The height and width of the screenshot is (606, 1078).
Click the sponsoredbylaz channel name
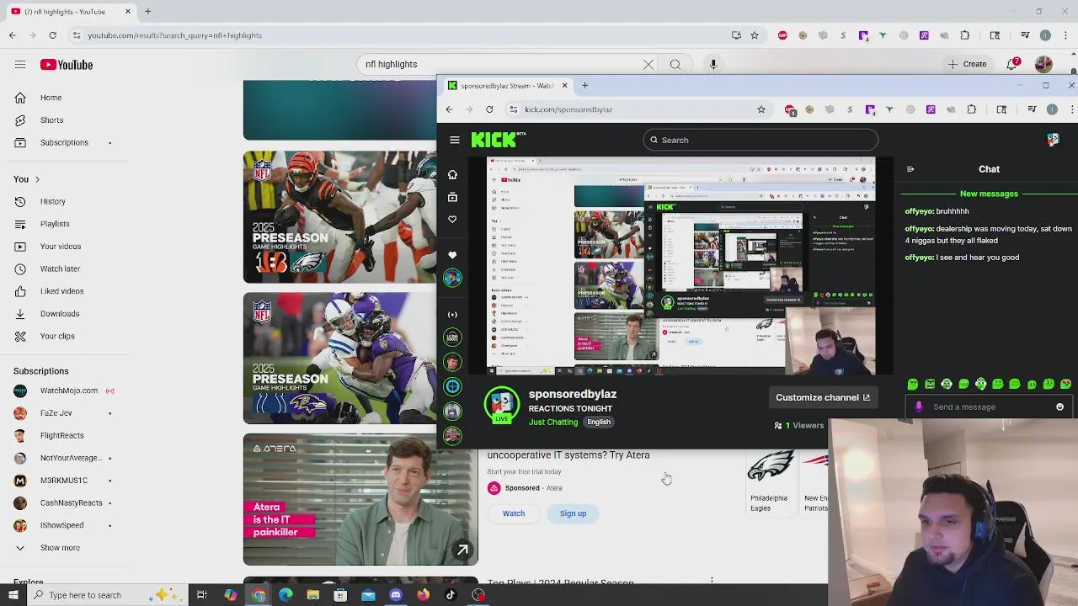(573, 394)
